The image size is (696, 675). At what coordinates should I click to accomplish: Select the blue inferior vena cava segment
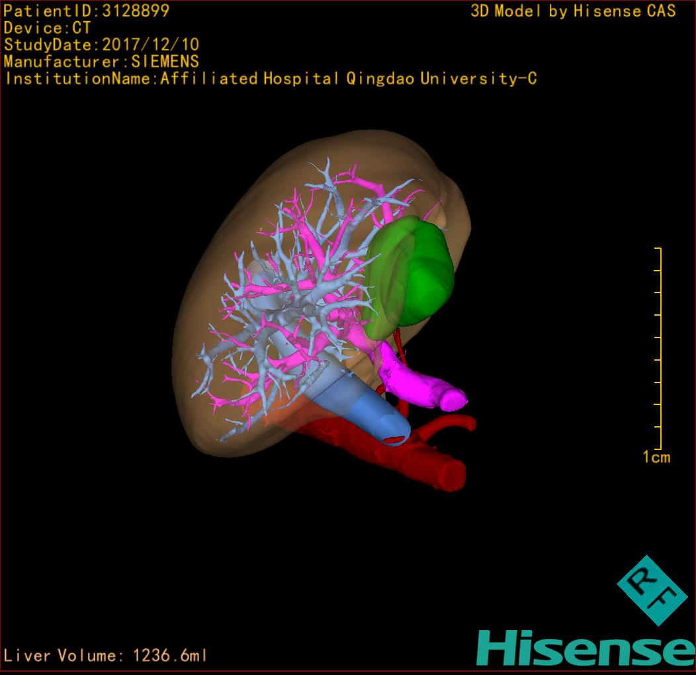[361, 402]
